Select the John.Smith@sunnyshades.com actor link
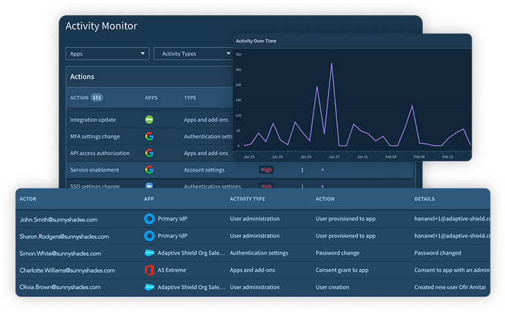This screenshot has width=505, height=312. [x=58, y=219]
